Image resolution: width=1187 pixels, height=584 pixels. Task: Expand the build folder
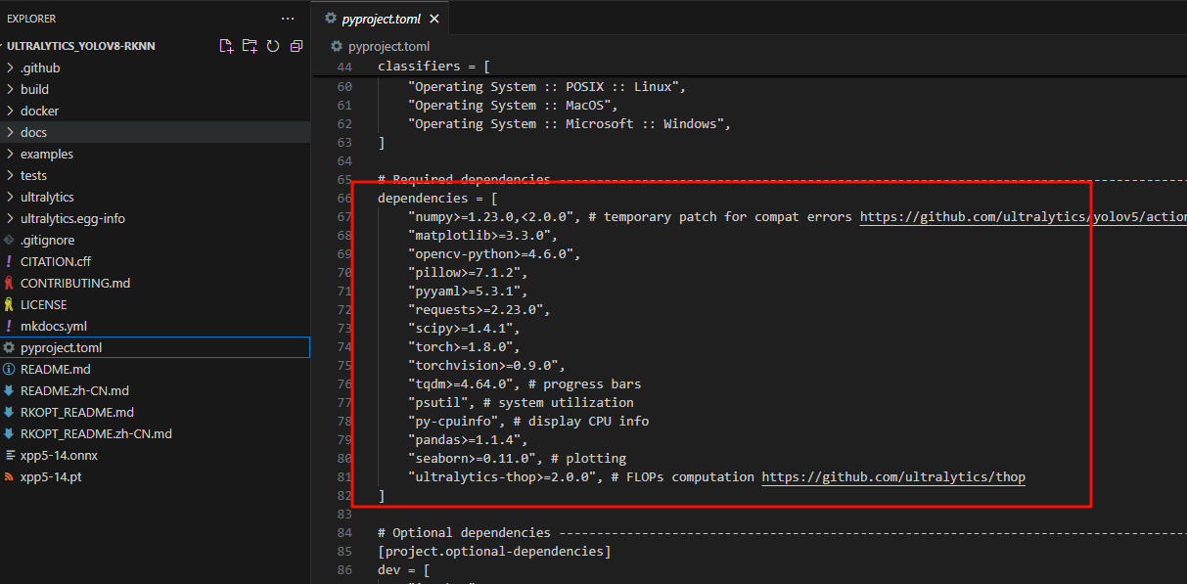[x=155, y=89]
